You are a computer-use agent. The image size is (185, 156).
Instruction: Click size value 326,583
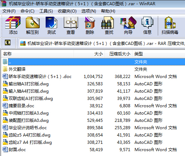[95, 84]
